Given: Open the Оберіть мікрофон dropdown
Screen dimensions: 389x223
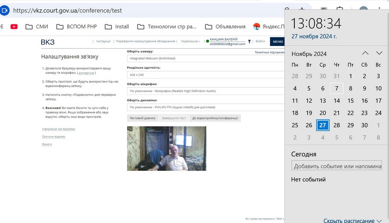Looking at the screenshot, I should [x=205, y=91].
